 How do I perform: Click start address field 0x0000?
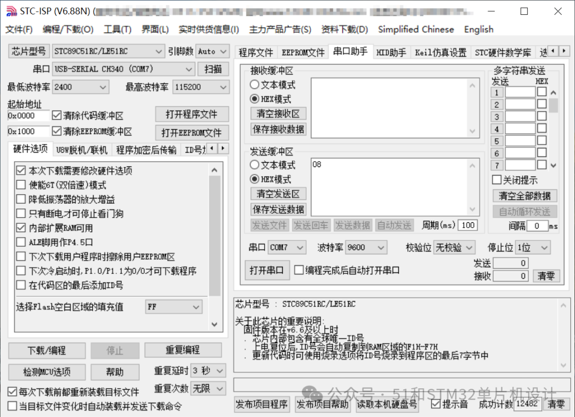(x=28, y=116)
